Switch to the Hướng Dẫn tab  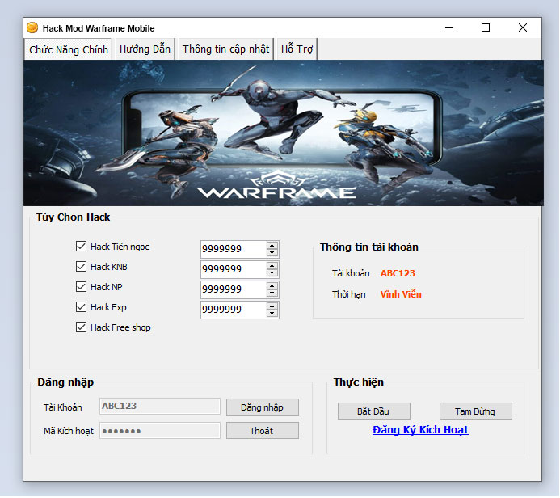(145, 49)
